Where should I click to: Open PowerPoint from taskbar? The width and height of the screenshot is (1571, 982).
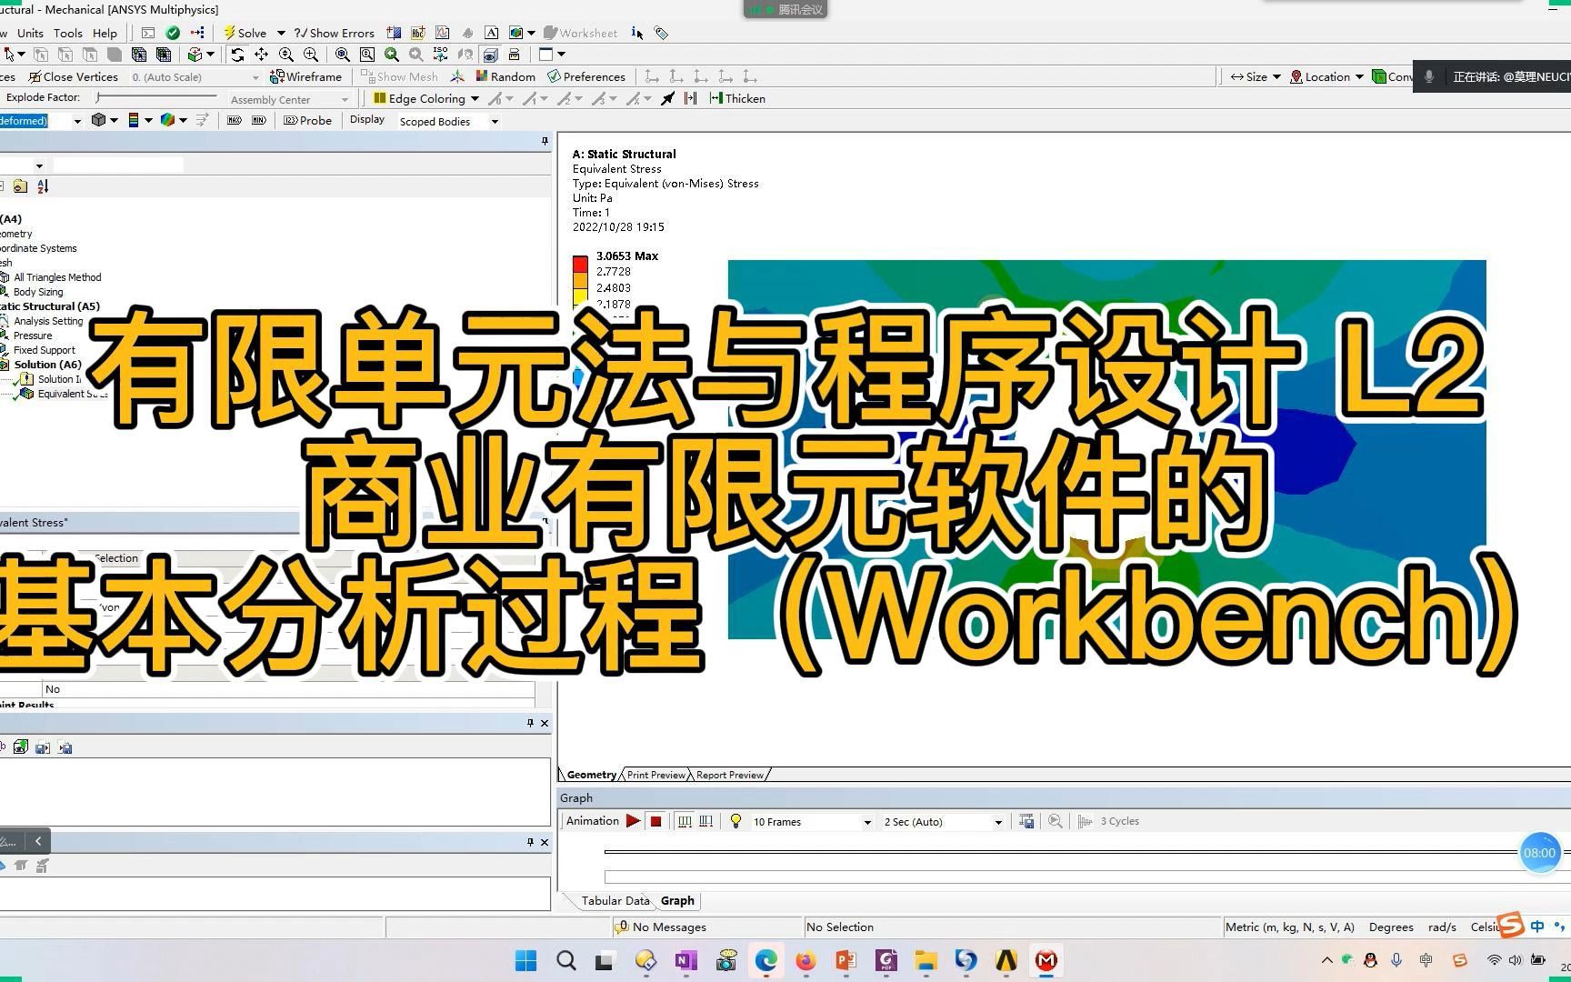tap(846, 960)
